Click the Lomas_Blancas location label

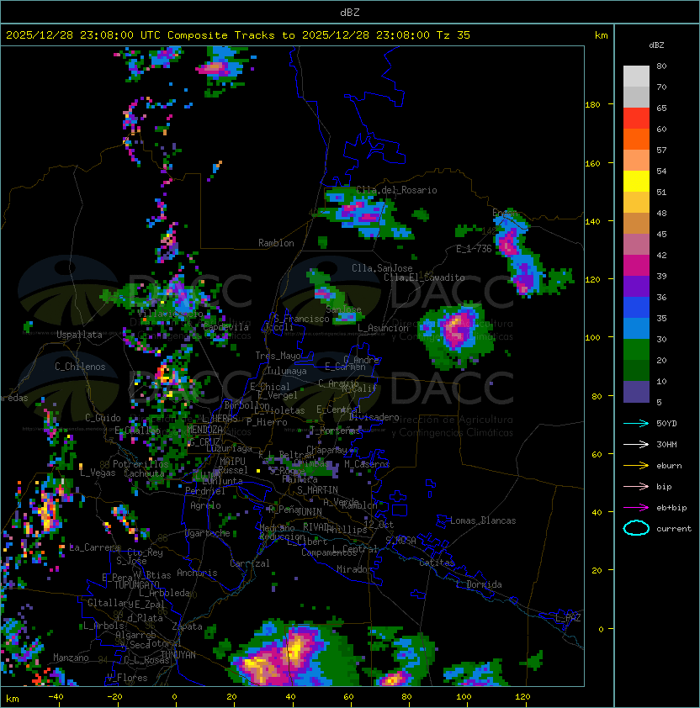pyautogui.click(x=483, y=520)
